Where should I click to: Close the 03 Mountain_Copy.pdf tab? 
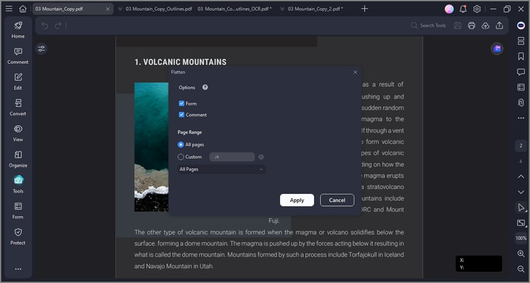(x=108, y=9)
